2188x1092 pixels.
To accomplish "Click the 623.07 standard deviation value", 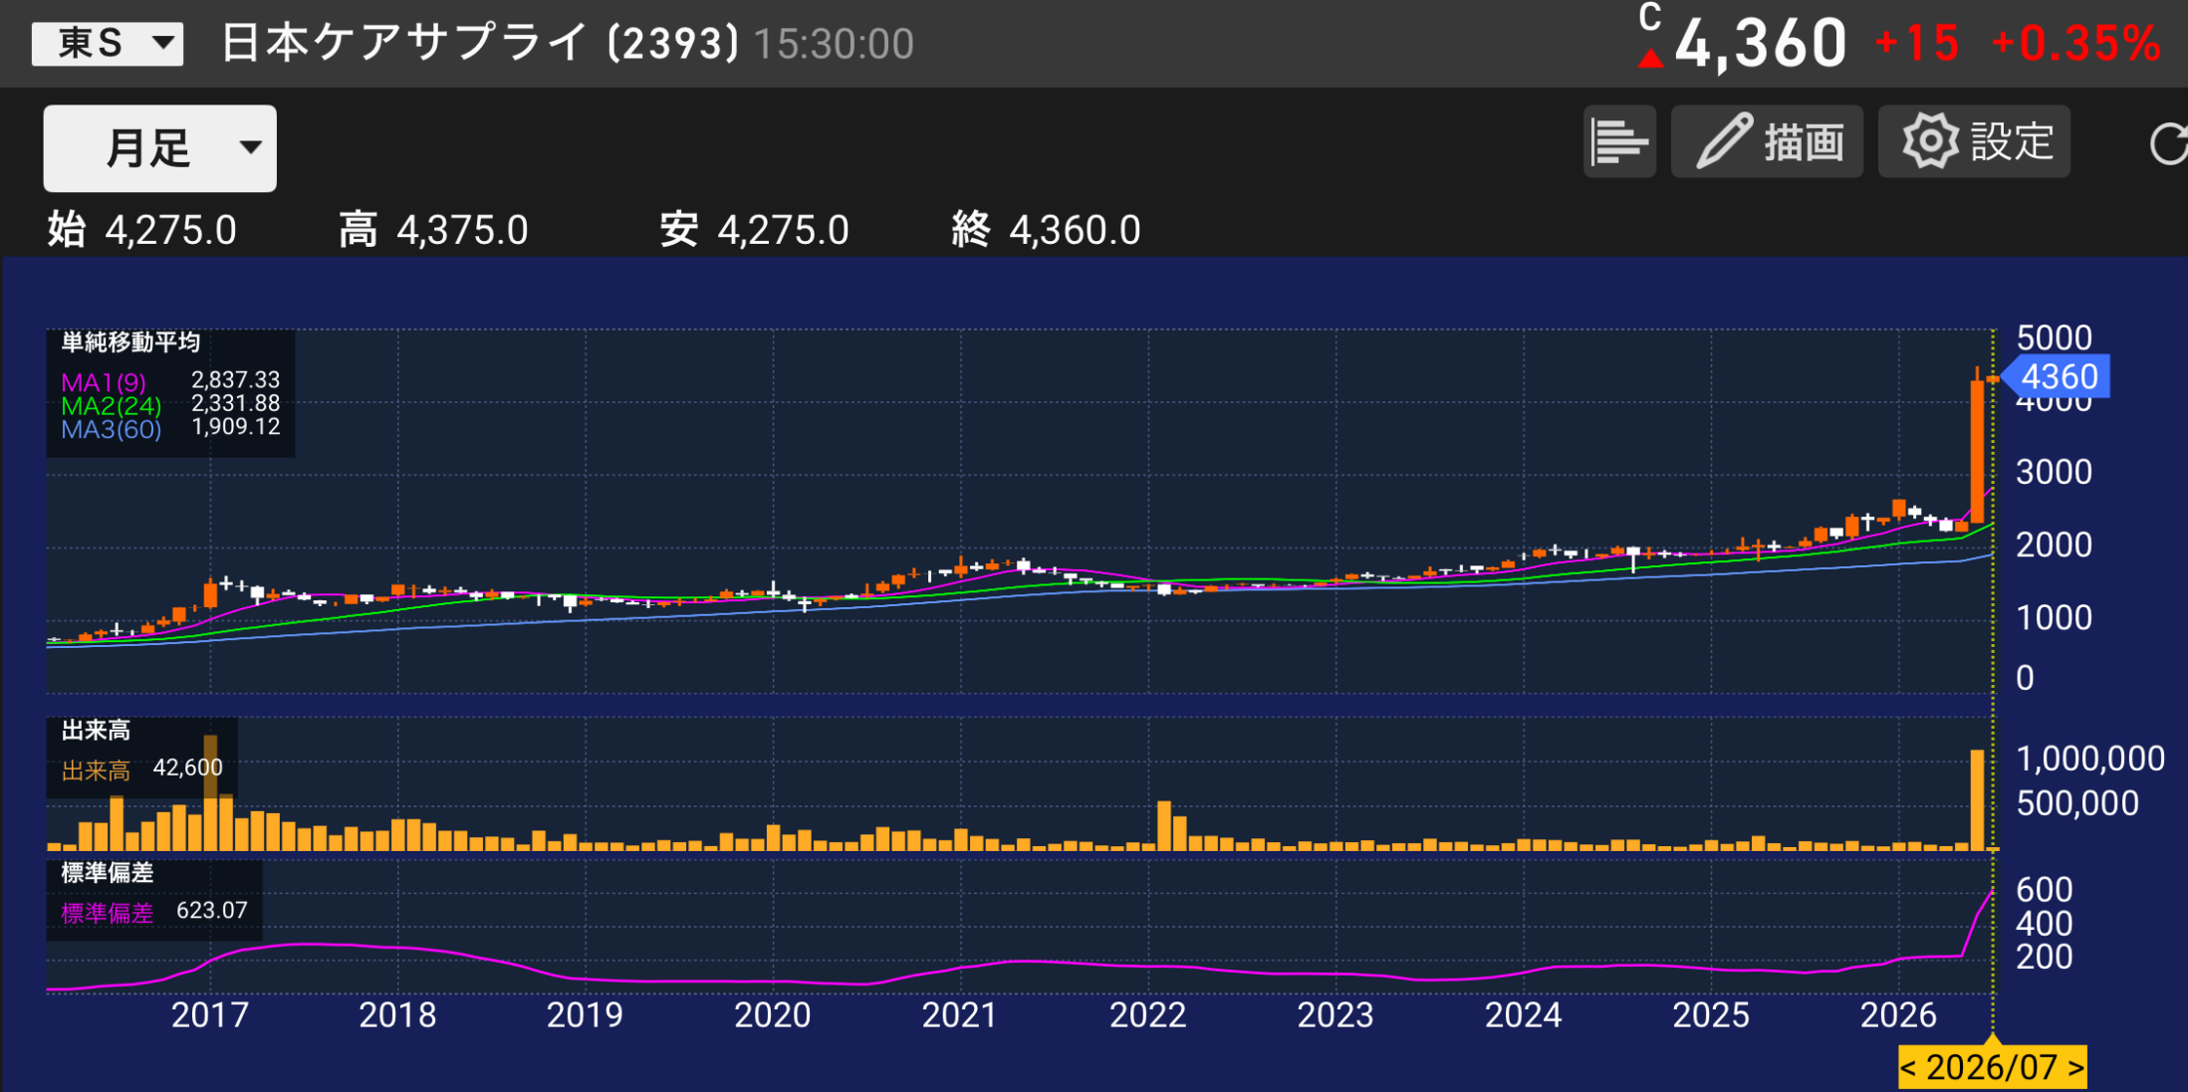I will pos(212,911).
